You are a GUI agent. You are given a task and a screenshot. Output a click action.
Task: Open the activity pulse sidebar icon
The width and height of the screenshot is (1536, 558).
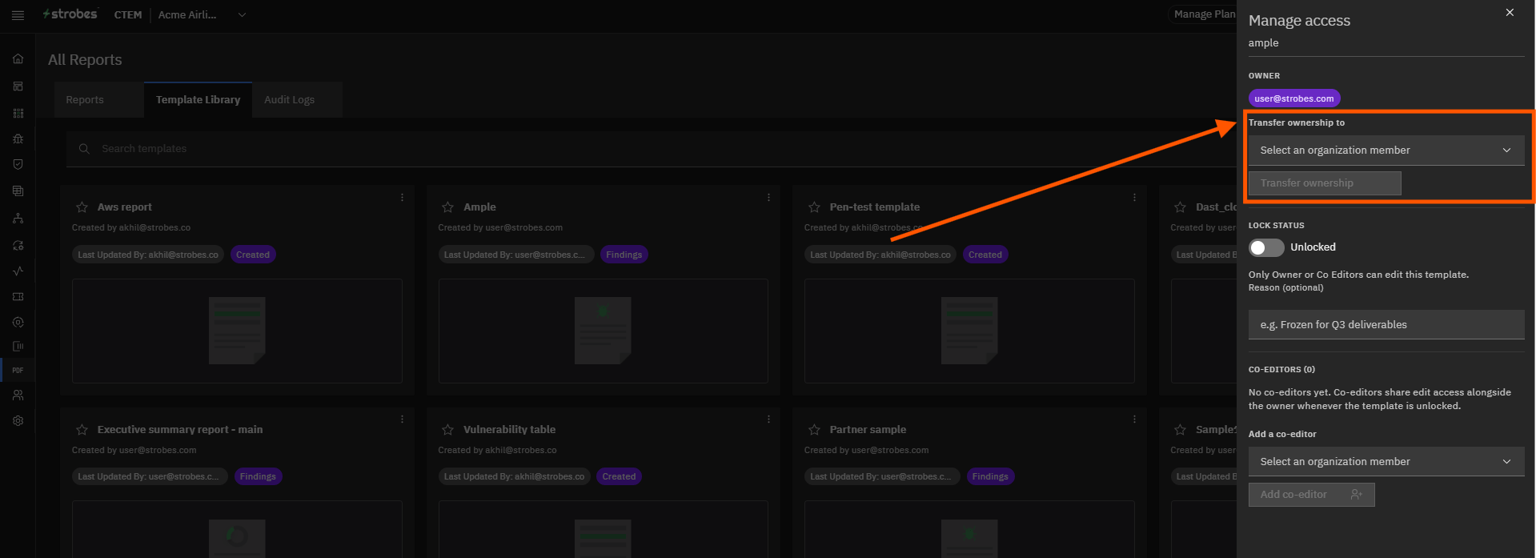click(x=18, y=271)
